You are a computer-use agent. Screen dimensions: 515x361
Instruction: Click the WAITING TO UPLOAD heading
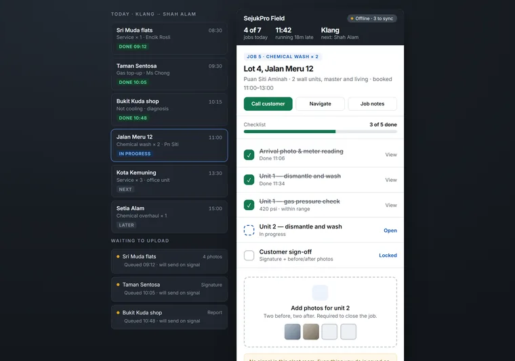(140, 241)
